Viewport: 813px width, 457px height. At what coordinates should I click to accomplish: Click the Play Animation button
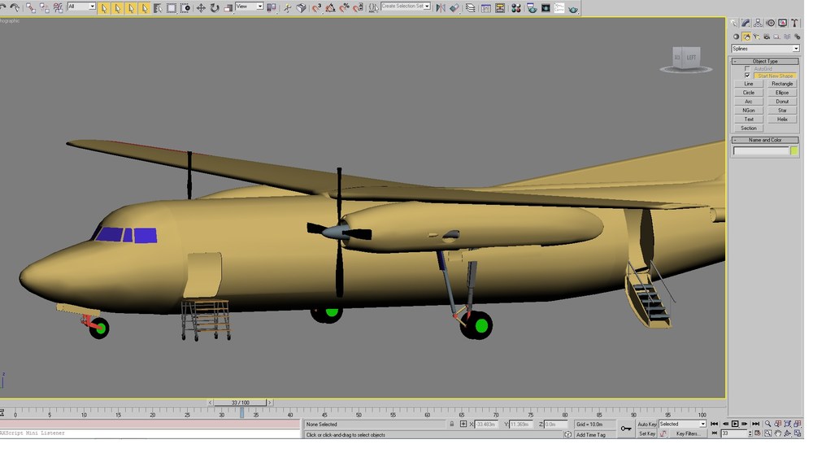[735, 424]
